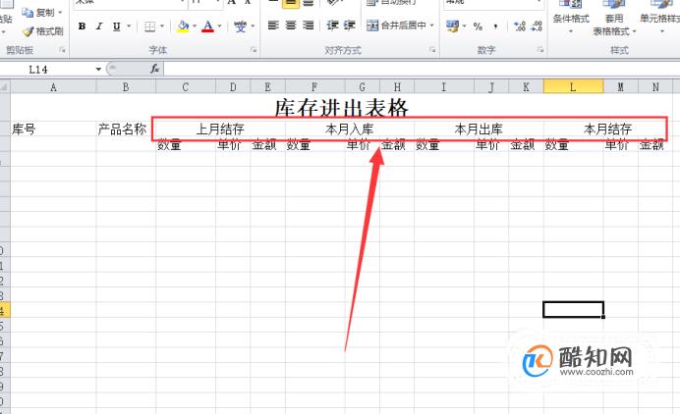
Task: Open the fill color dropdown arrow
Action: pyautogui.click(x=195, y=26)
